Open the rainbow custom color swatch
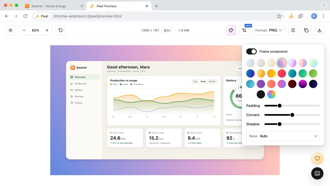The width and height of the screenshot is (330, 186). [x=271, y=94]
